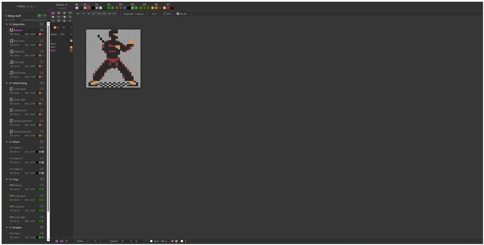Select the Line tool
This screenshot has height=245, width=484.
pyautogui.click(x=53, y=20)
